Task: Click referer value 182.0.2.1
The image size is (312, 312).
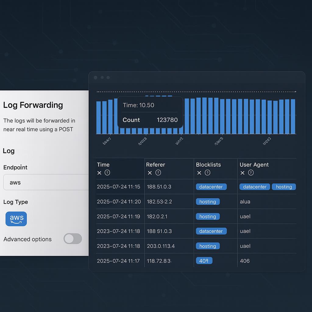Action: click(x=157, y=217)
